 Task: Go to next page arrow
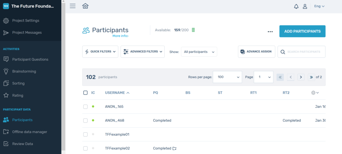tap(301, 77)
